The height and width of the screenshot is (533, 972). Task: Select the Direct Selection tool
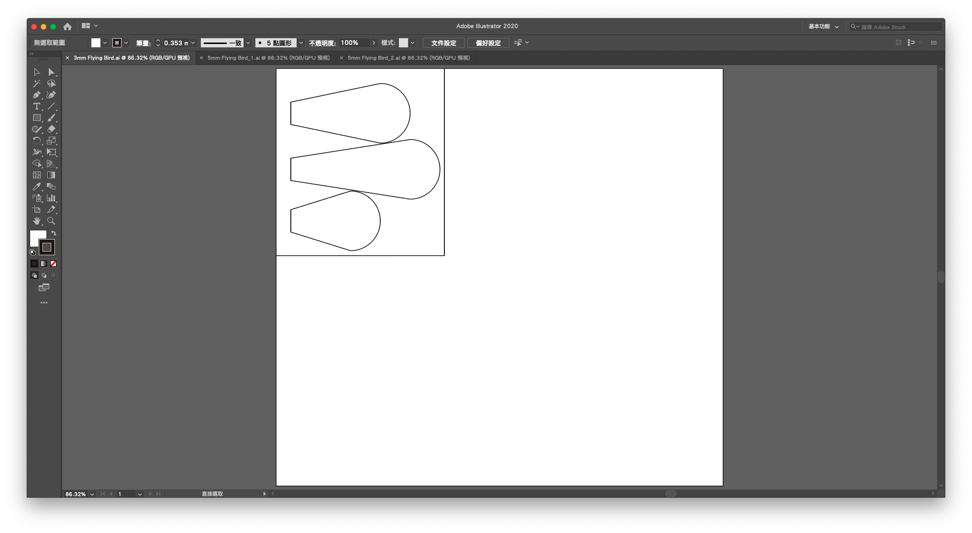pos(51,72)
